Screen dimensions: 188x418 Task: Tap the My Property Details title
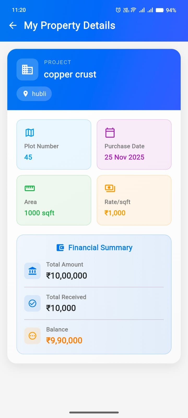[x=69, y=26]
